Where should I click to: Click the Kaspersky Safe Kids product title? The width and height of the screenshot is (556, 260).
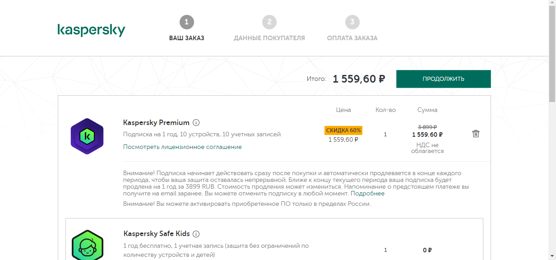pos(157,234)
